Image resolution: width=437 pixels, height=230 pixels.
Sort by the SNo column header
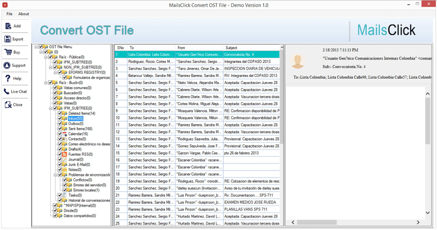pos(121,48)
